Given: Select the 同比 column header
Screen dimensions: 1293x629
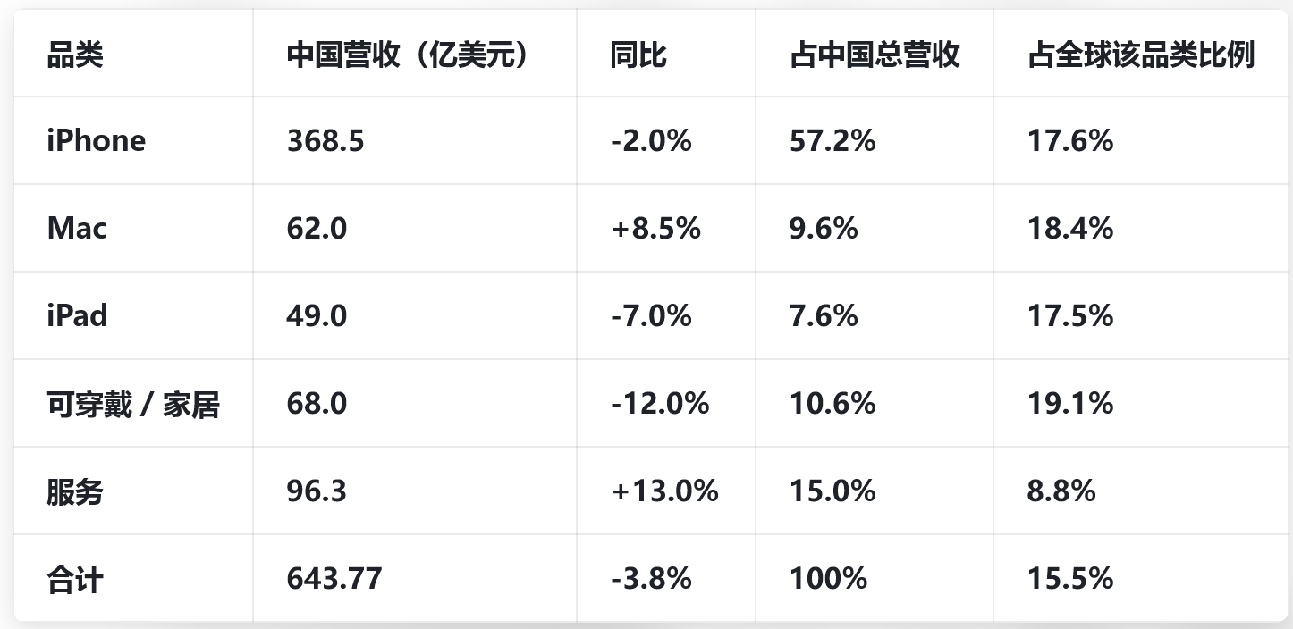Looking at the screenshot, I should point(638,55).
